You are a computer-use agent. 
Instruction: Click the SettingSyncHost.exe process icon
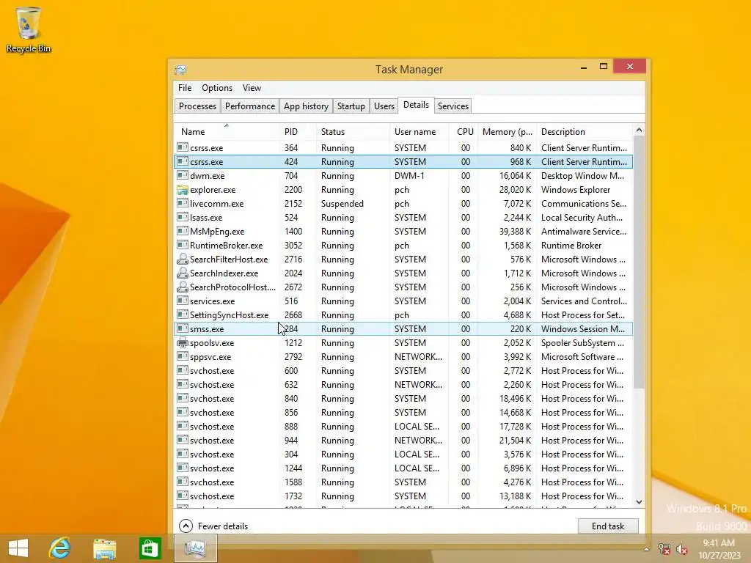182,314
